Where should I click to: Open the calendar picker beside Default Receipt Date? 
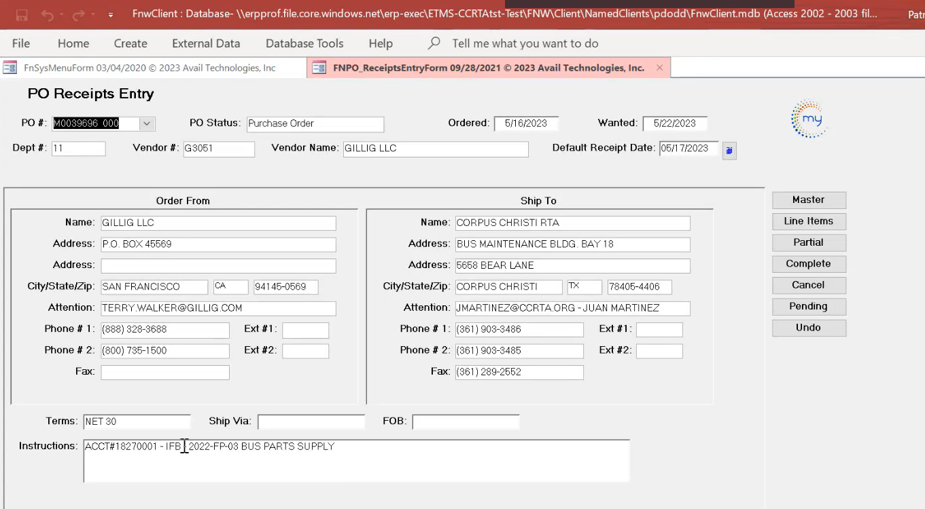[x=729, y=151]
